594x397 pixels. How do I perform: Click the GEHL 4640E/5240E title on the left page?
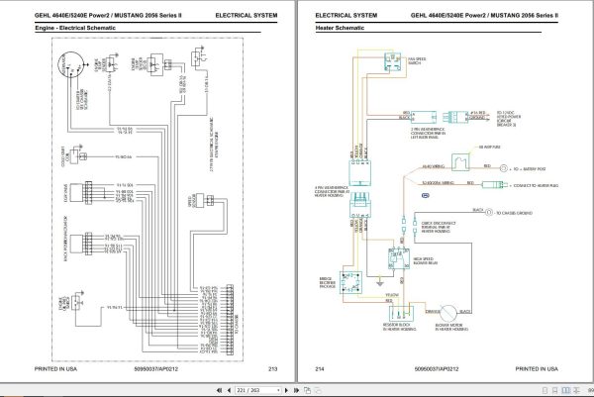point(108,15)
